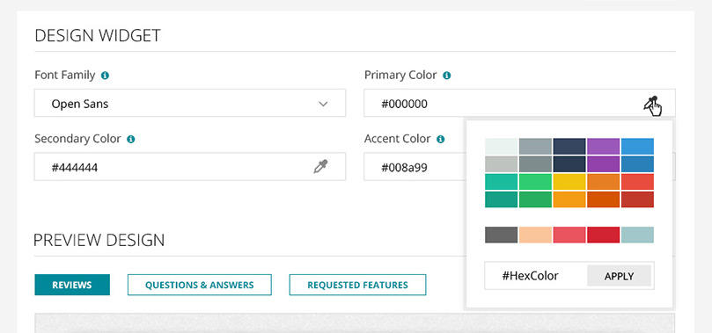The image size is (712, 333).
Task: Select the dark teal swatch under turquoise
Action: click(x=502, y=199)
